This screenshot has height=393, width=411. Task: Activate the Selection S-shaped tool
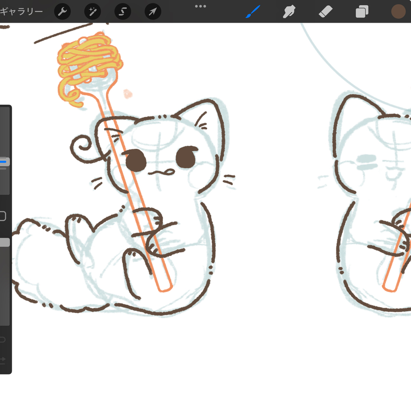[x=123, y=11]
